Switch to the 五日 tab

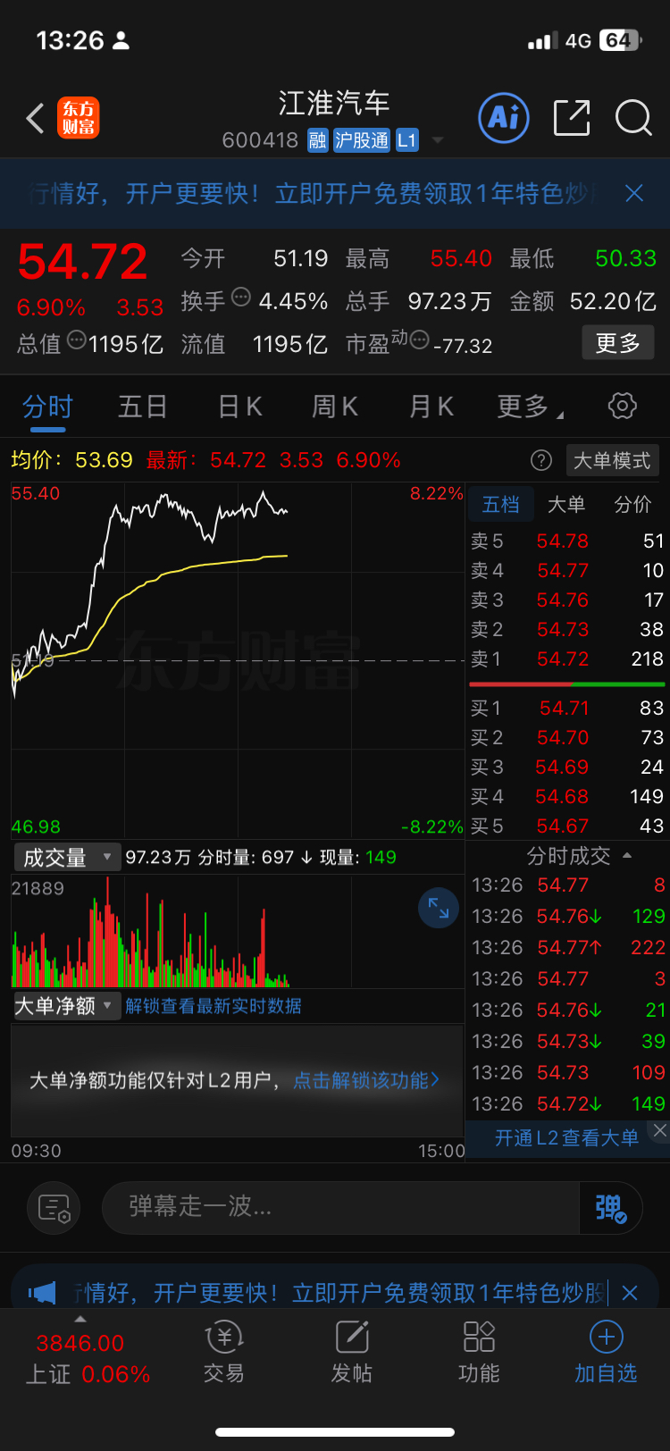point(143,407)
